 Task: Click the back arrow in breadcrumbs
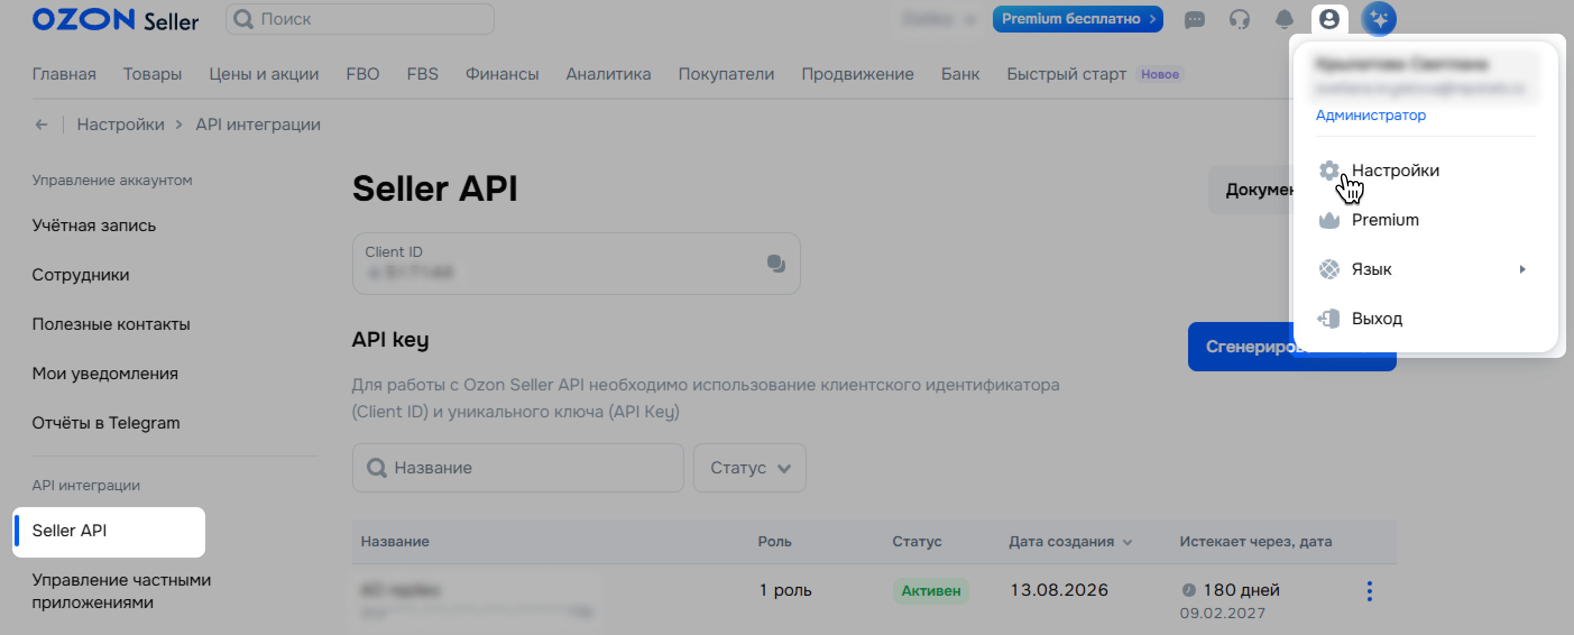[x=41, y=125]
